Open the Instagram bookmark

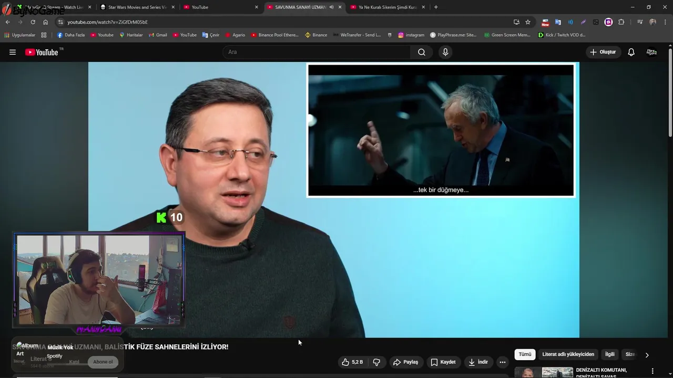point(411,35)
